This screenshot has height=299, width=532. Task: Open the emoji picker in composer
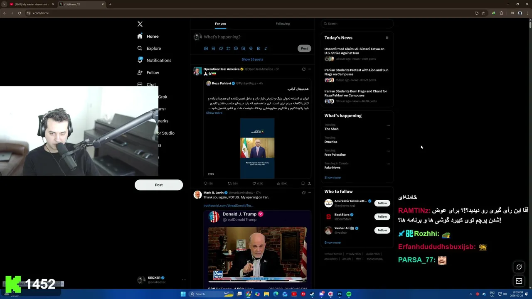pyautogui.click(x=236, y=49)
